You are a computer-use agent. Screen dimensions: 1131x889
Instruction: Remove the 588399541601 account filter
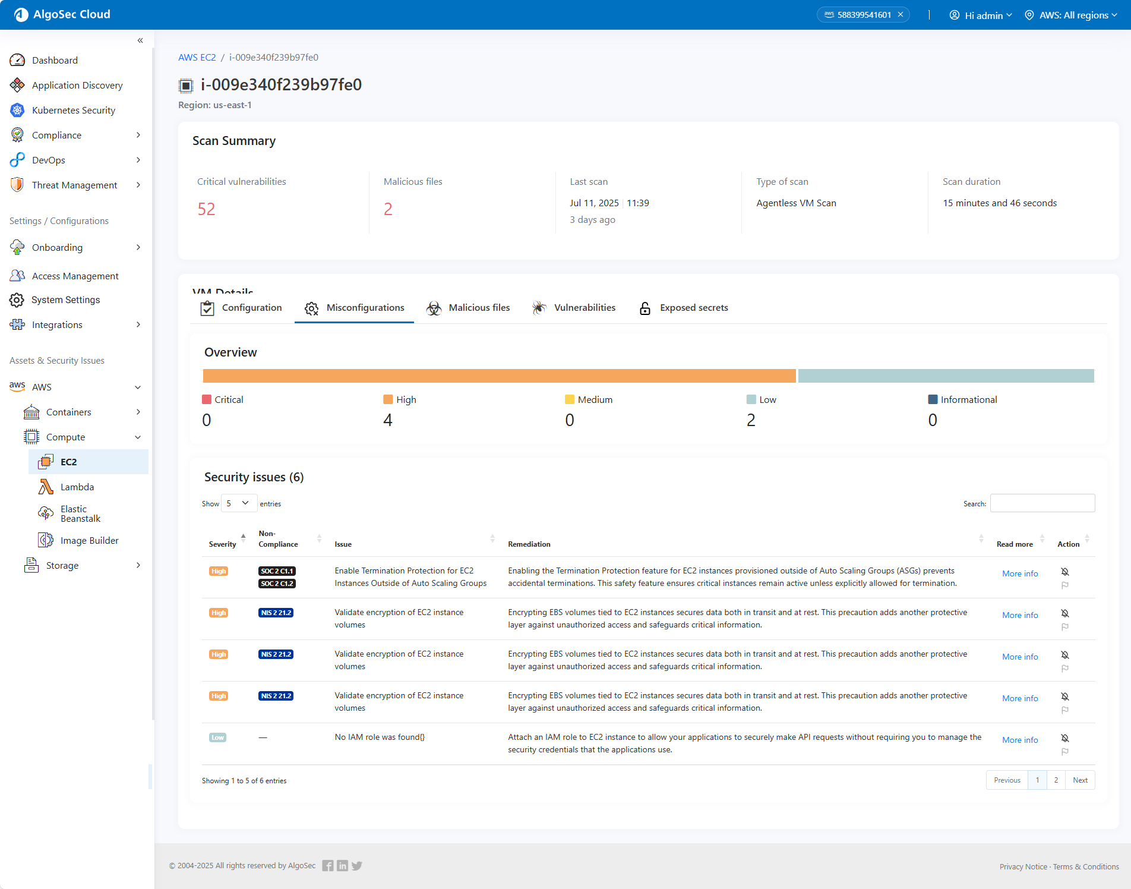901,15
